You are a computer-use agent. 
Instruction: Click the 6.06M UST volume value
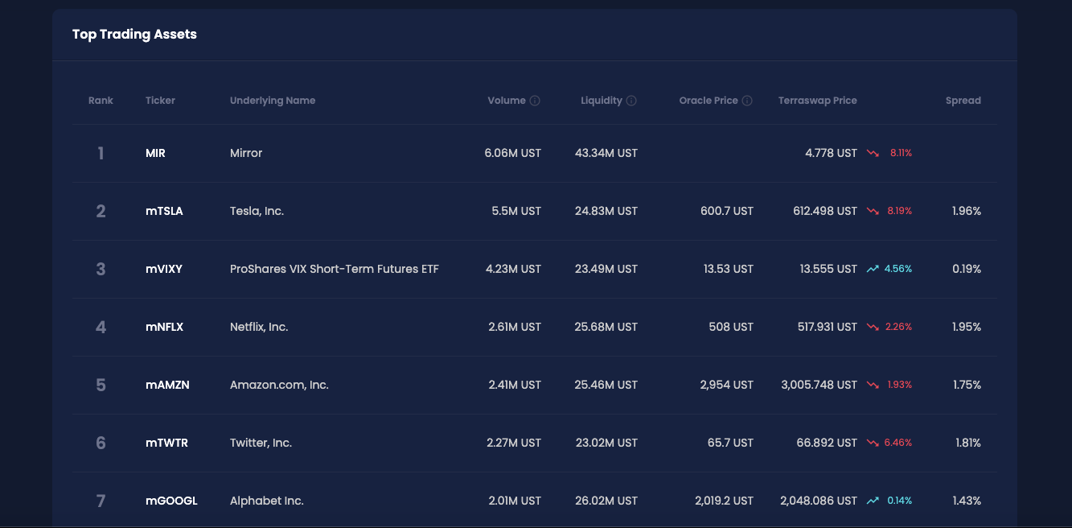pos(513,153)
